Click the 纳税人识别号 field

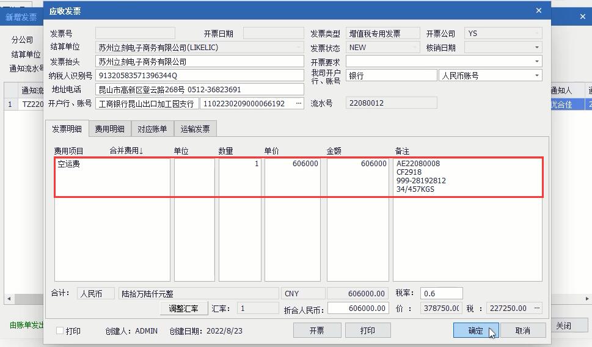pos(199,76)
